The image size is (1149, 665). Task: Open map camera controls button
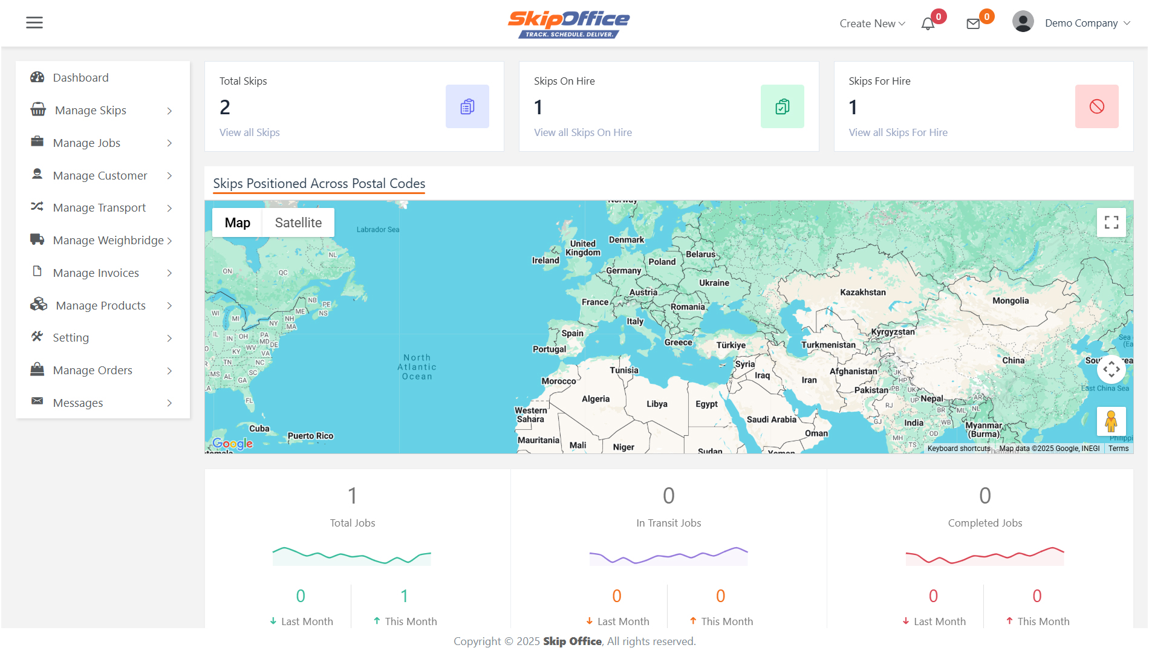click(1111, 369)
